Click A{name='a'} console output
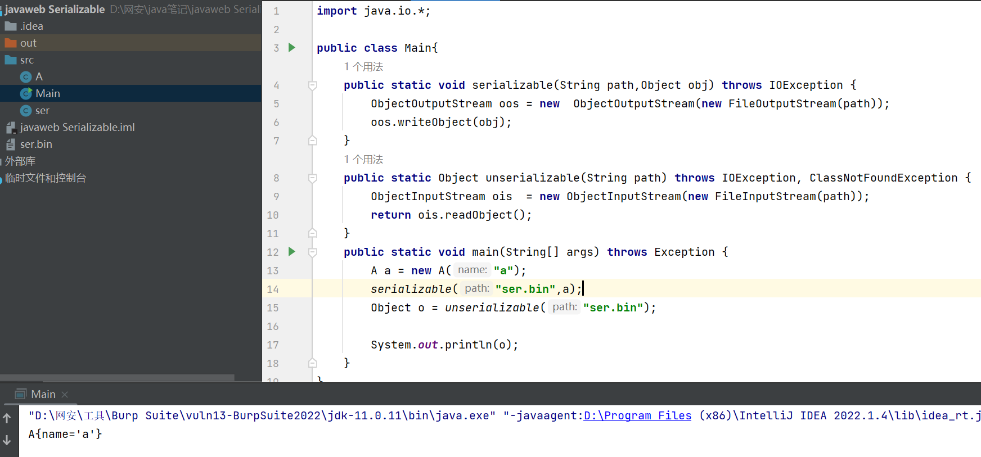This screenshot has height=457, width=981. pyautogui.click(x=65, y=434)
